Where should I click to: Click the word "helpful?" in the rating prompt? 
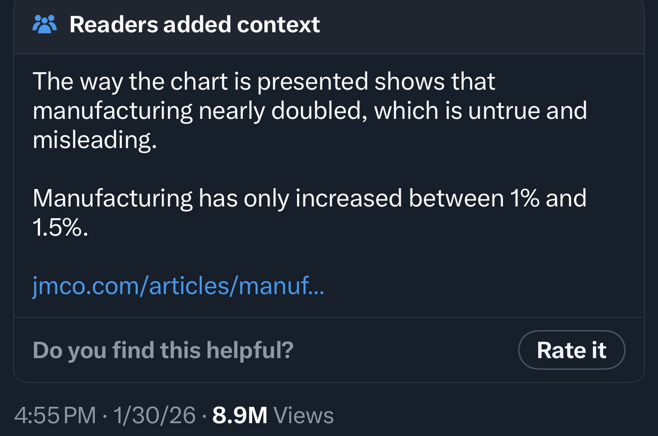(250, 350)
